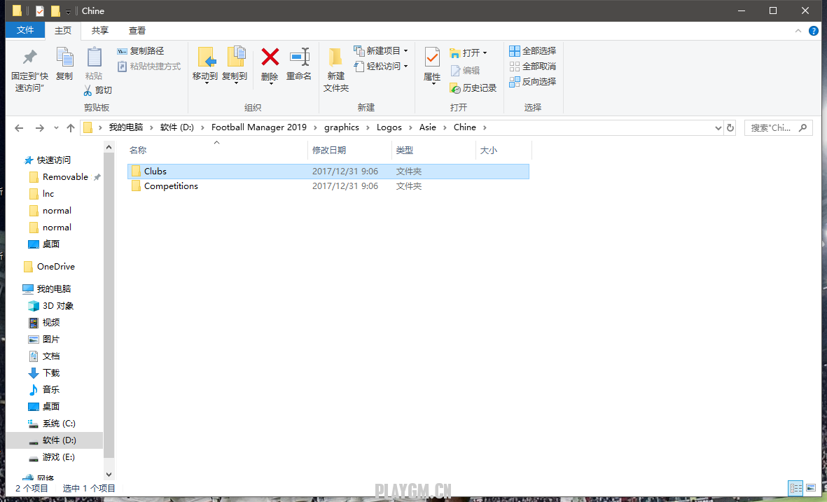This screenshot has height=502, width=827.
Task: Click the search Chine input box
Action: [x=778, y=127]
